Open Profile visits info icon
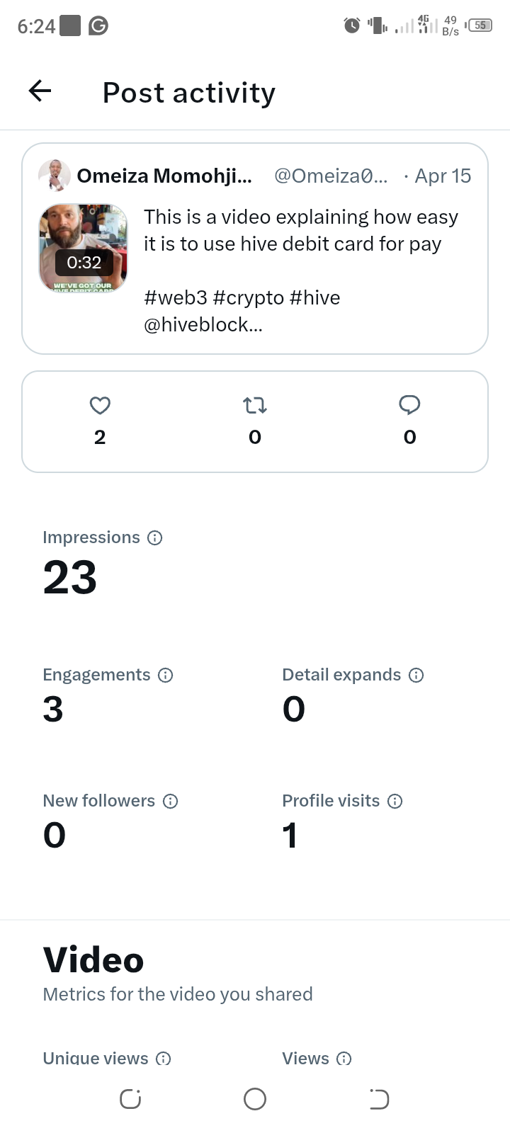This screenshot has height=1133, width=510. click(x=395, y=802)
